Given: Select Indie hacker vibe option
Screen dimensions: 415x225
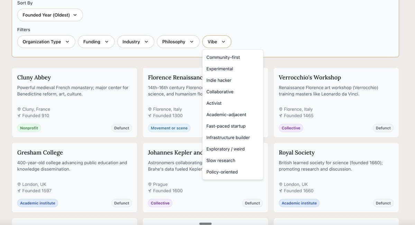Looking at the screenshot, I should (219, 80).
